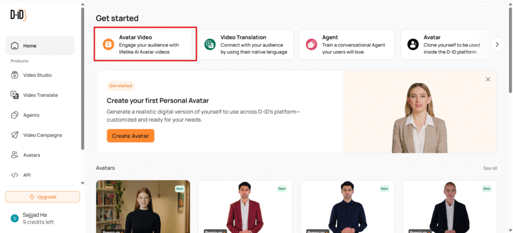
Task: Open the Avatars sidebar item
Action: coord(40,155)
